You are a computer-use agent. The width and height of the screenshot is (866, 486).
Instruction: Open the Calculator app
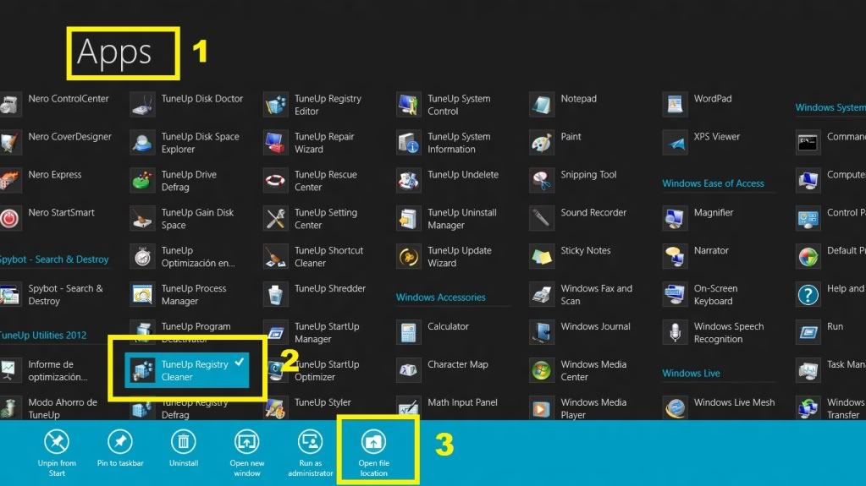coord(410,331)
